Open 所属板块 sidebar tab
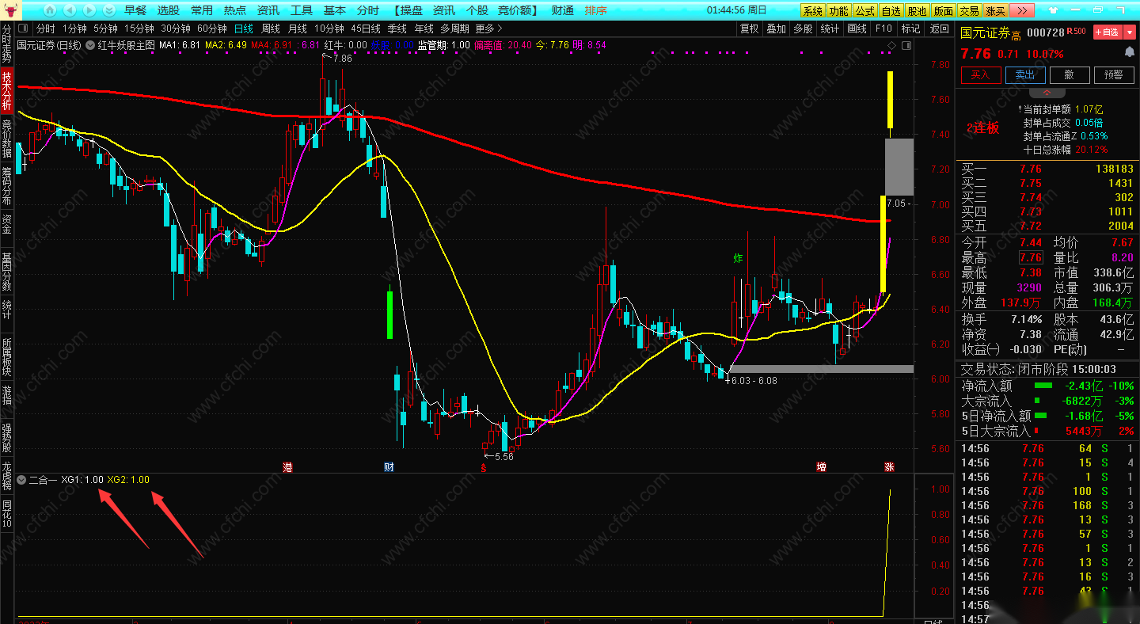The image size is (1140, 624). point(7,357)
